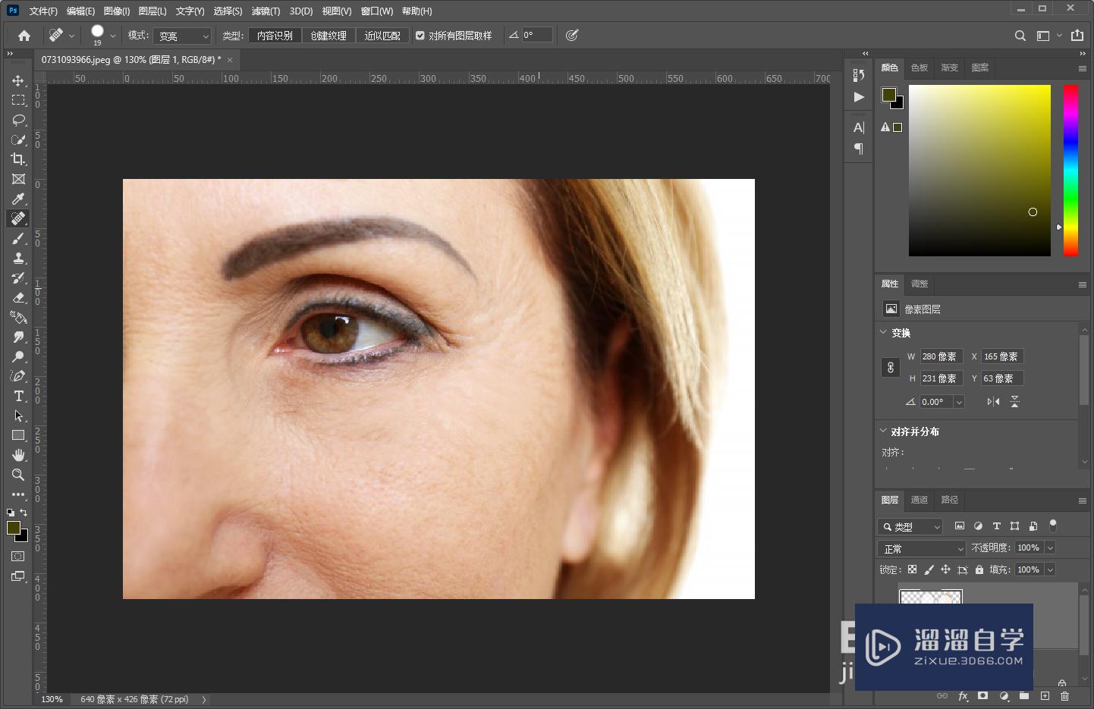The width and height of the screenshot is (1094, 709).
Task: Open the fill 填充 slider dropdown
Action: (x=1050, y=569)
